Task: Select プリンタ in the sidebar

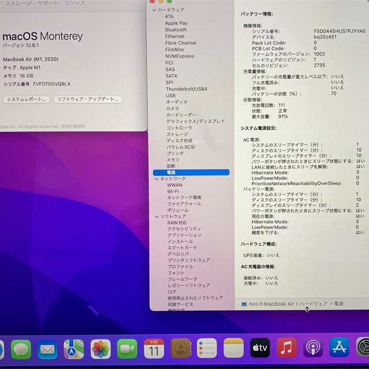Action: 175,153
